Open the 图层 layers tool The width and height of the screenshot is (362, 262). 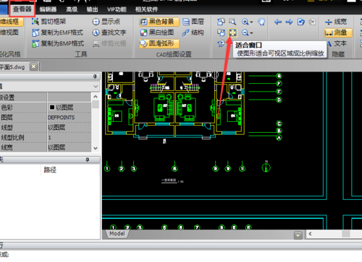coord(193,22)
